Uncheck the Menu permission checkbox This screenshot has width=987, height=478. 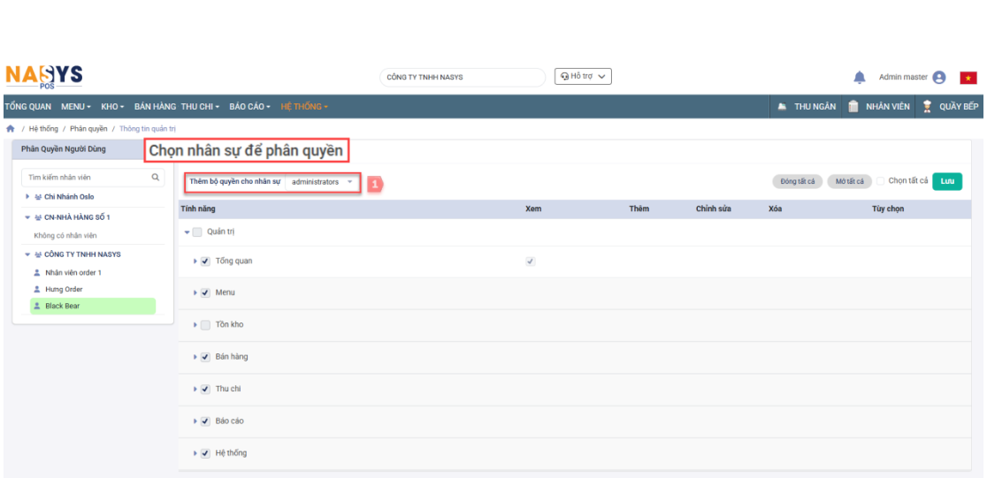[x=205, y=292]
